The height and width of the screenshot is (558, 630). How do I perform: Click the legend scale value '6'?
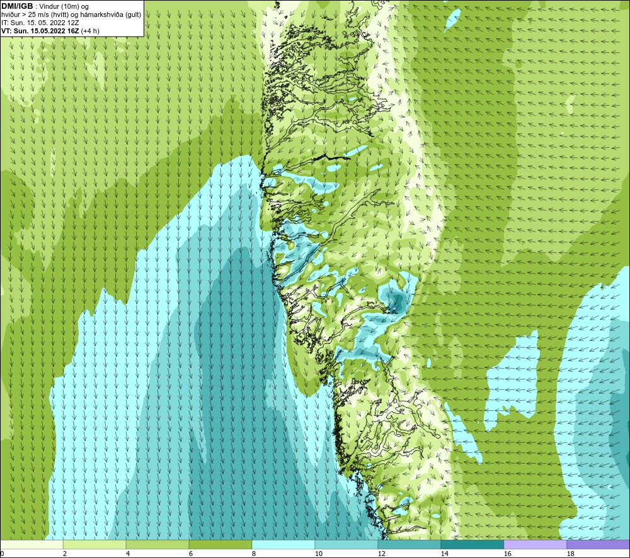point(191,554)
